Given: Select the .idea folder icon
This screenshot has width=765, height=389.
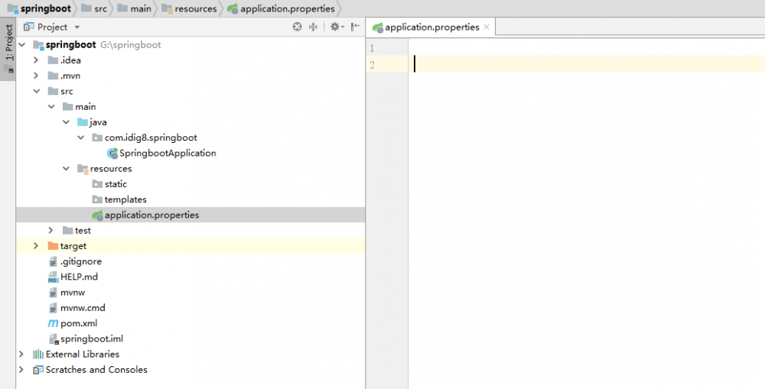Looking at the screenshot, I should point(53,60).
